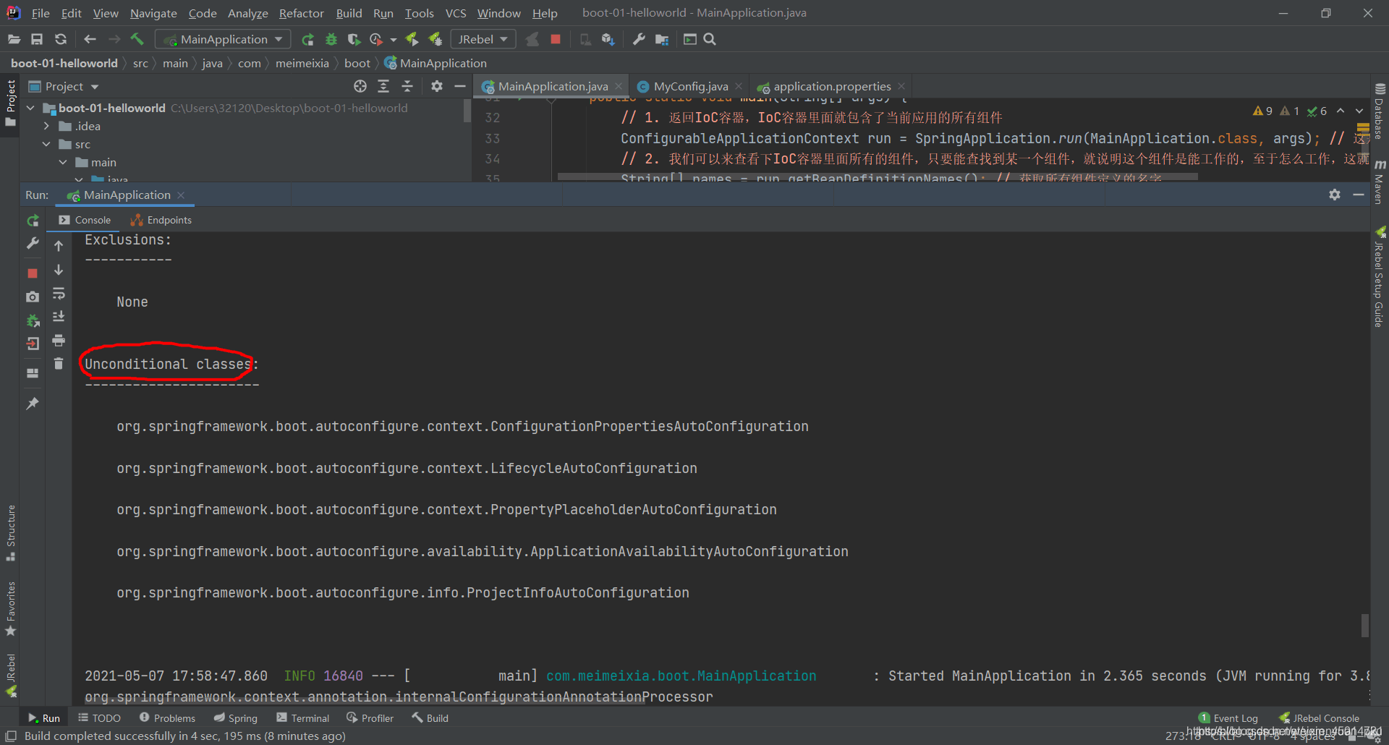Stop the app with the toolbar red square
The height and width of the screenshot is (745, 1389).
(x=556, y=39)
